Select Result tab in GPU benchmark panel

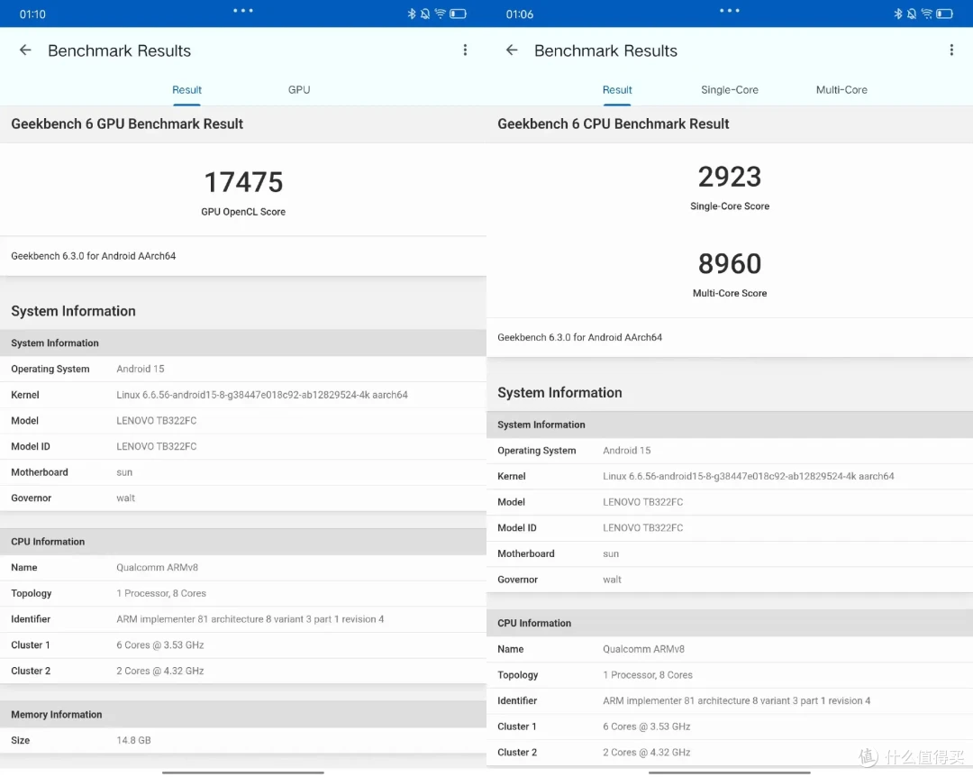coord(186,90)
